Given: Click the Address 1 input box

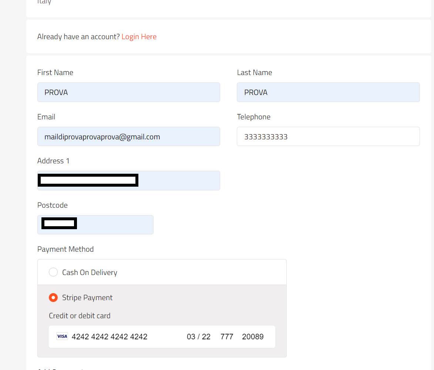Looking at the screenshot, I should 128,180.
